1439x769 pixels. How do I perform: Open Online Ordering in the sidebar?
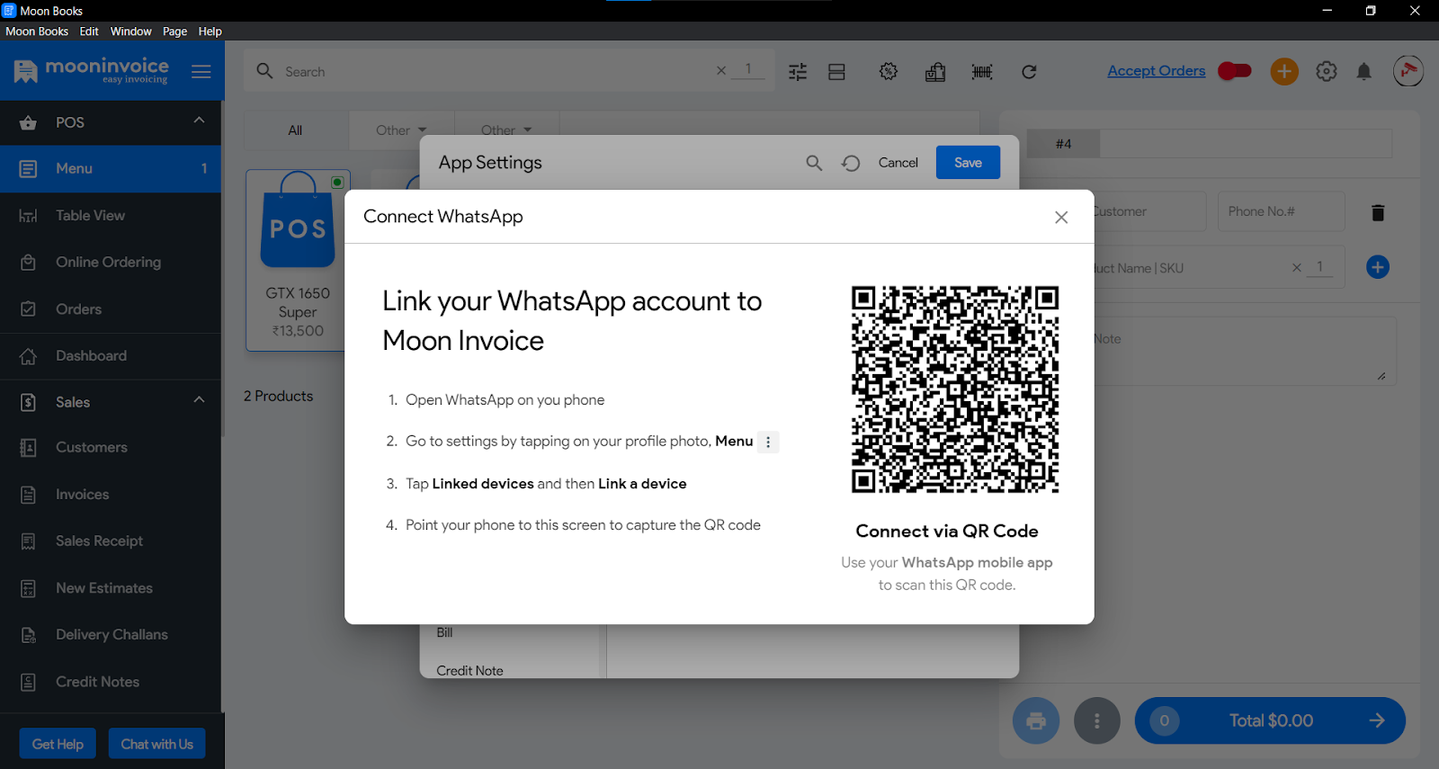pyautogui.click(x=111, y=262)
